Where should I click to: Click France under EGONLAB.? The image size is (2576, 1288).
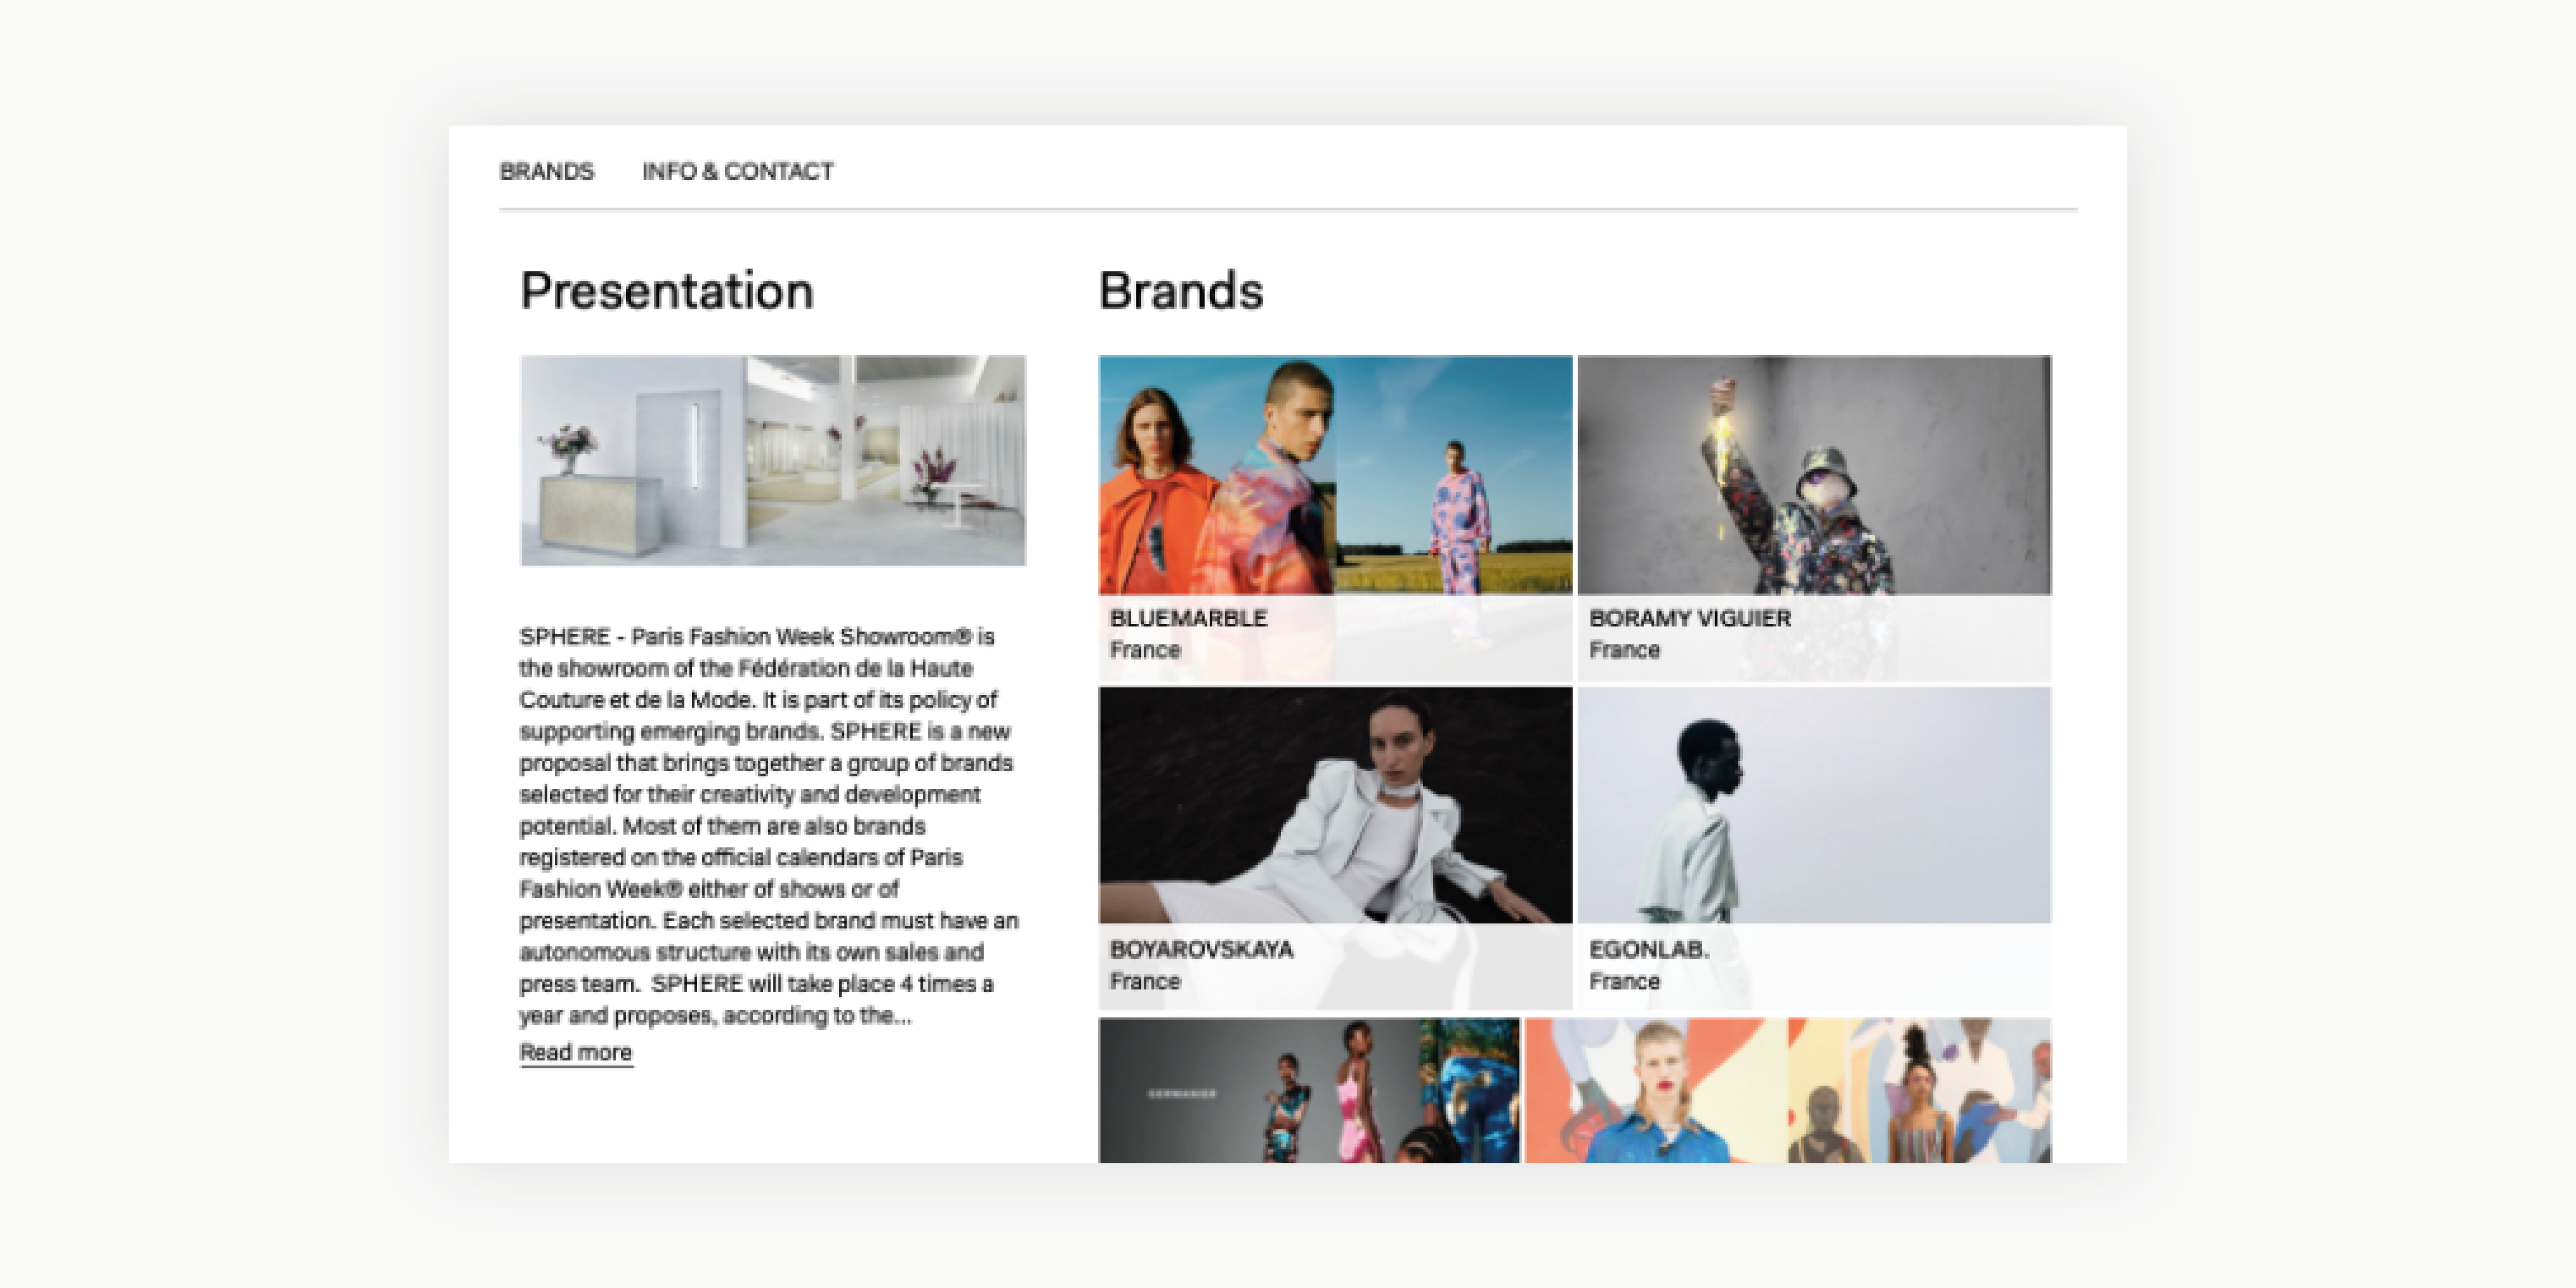tap(1624, 981)
